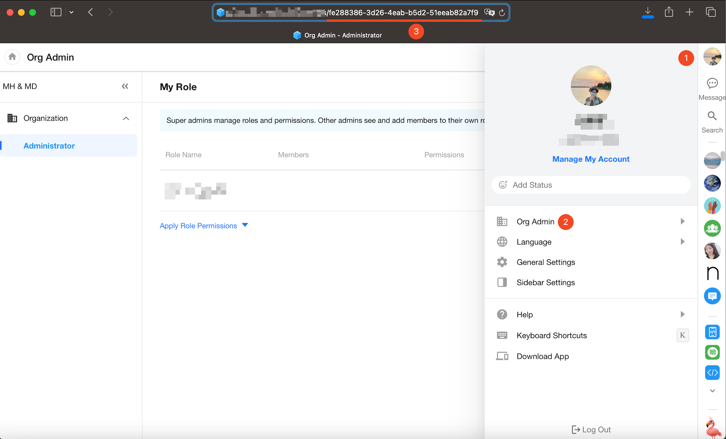
Task: Toggle the browser sidebar panel button
Action: click(x=56, y=12)
